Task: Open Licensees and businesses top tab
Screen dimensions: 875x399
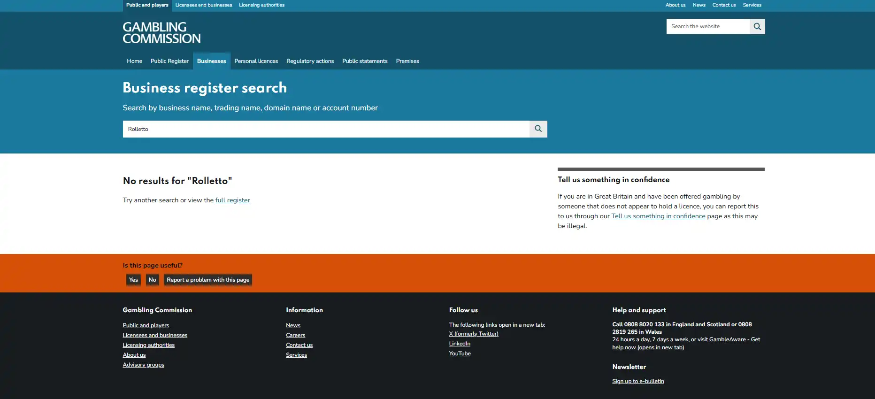Action: coord(204,5)
